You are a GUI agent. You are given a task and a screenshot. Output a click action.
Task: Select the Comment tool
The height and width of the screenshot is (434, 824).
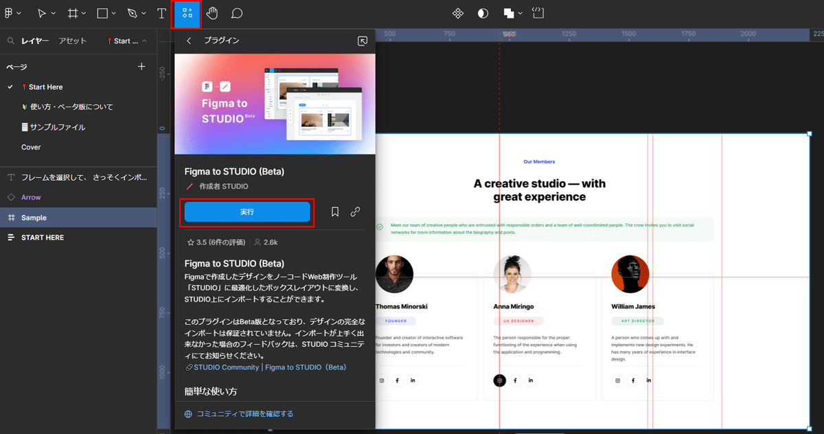pyautogui.click(x=237, y=13)
